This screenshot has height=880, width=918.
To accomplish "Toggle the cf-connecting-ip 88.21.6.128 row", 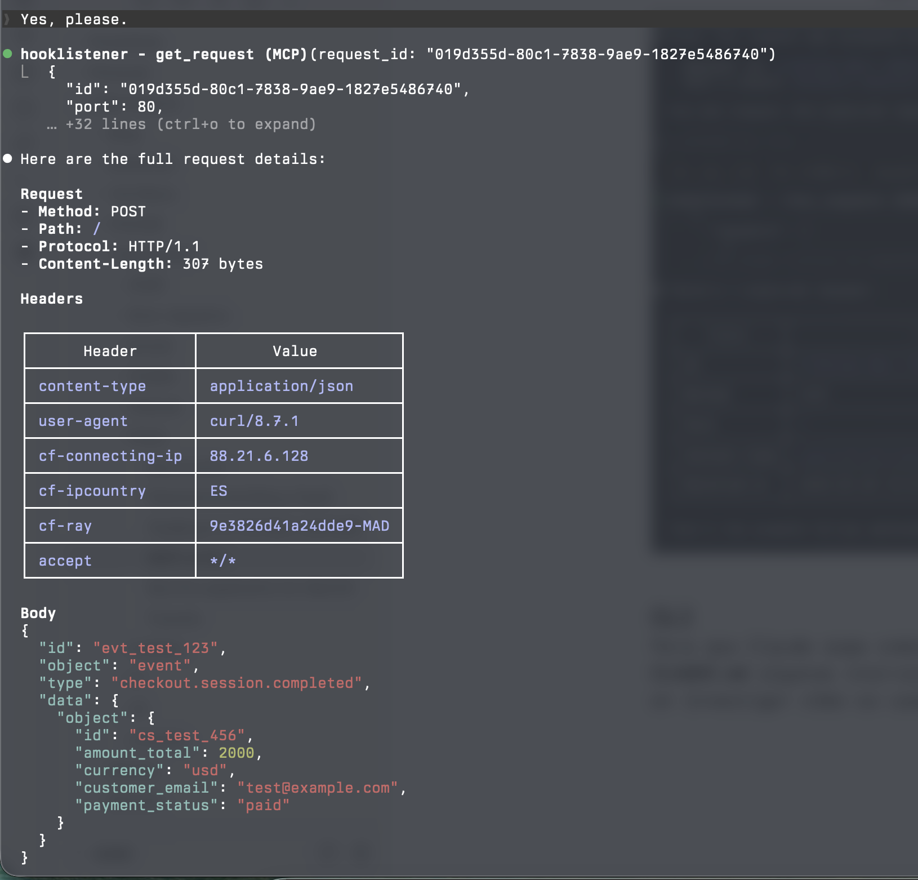I will [x=213, y=455].
